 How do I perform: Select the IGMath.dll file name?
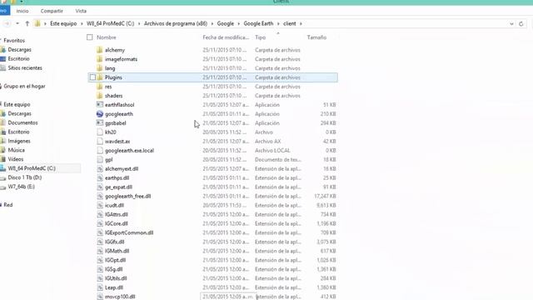tap(117, 251)
